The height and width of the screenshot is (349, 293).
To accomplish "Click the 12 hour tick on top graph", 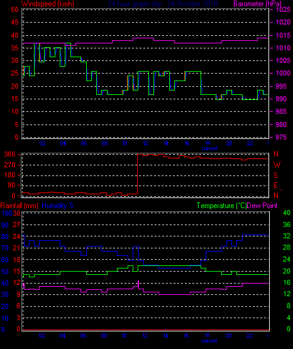I will tap(145, 143).
